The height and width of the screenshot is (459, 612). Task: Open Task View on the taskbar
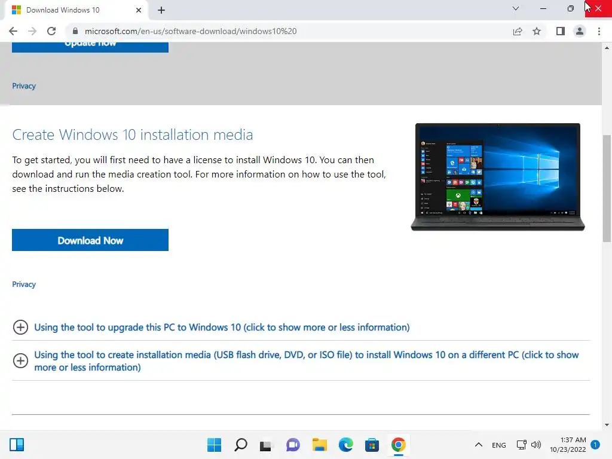(x=266, y=445)
